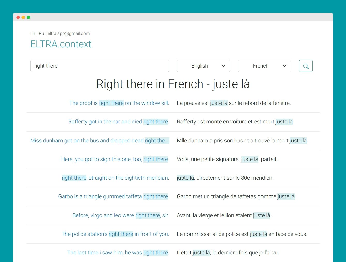
Task: Switch interface language to Ru
Action: [x=41, y=33]
